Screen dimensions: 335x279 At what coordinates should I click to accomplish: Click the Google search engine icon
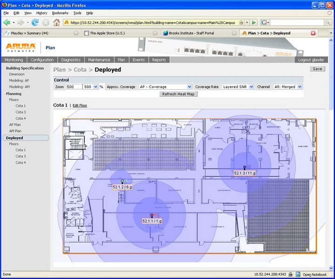[264, 22]
